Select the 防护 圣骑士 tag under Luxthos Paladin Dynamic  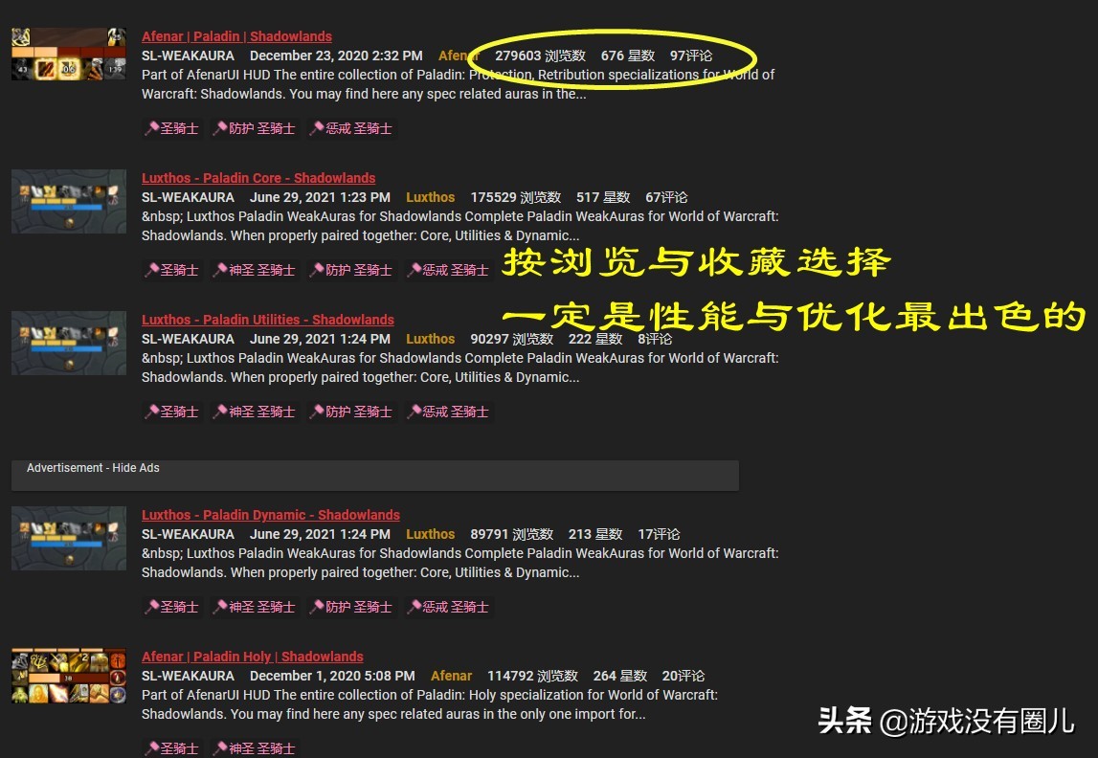pyautogui.click(x=351, y=607)
